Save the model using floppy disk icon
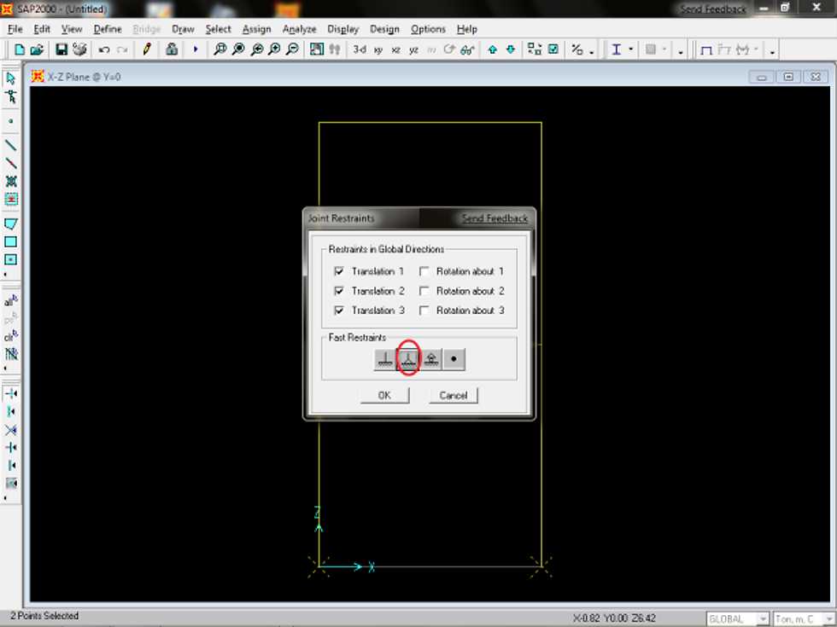837x627 pixels. point(61,49)
